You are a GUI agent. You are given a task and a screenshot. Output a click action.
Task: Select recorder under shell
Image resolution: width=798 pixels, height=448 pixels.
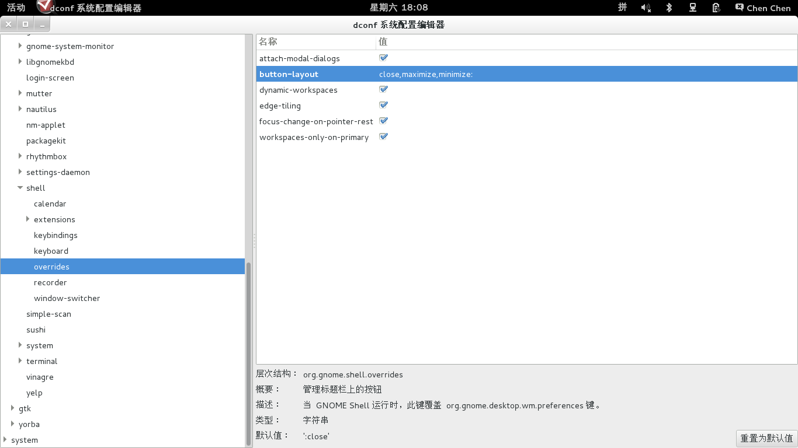click(50, 282)
